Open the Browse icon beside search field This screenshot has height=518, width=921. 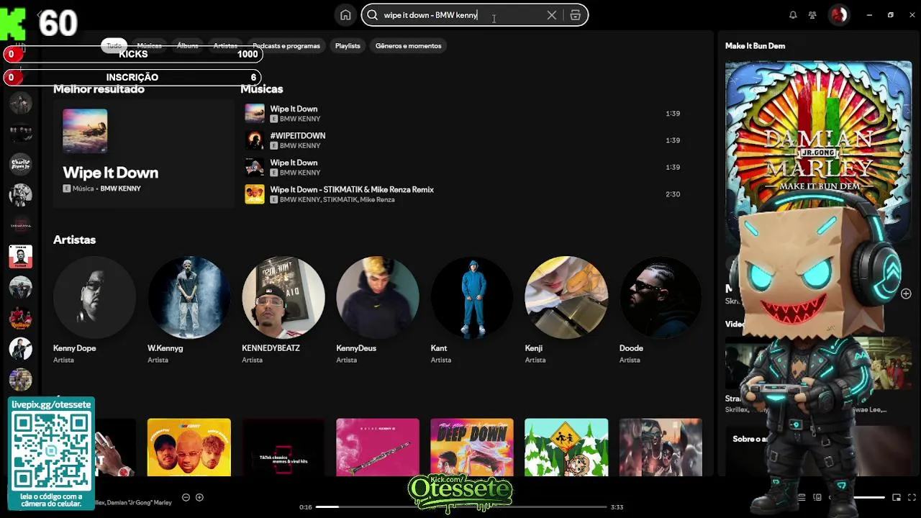pyautogui.click(x=575, y=15)
